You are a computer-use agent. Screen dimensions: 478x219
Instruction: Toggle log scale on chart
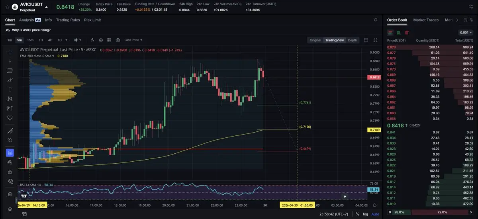pos(364,214)
